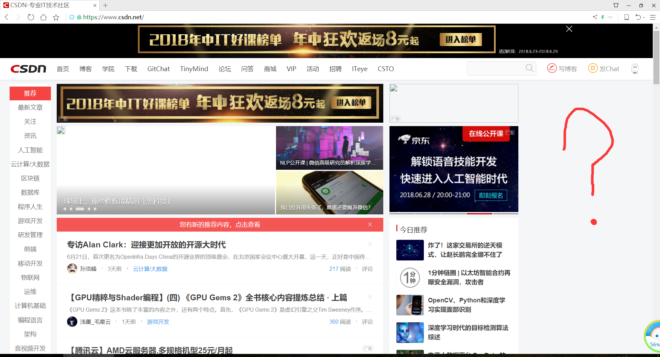Select 人工智能 in sidebar
The height and width of the screenshot is (357, 660).
pos(30,150)
